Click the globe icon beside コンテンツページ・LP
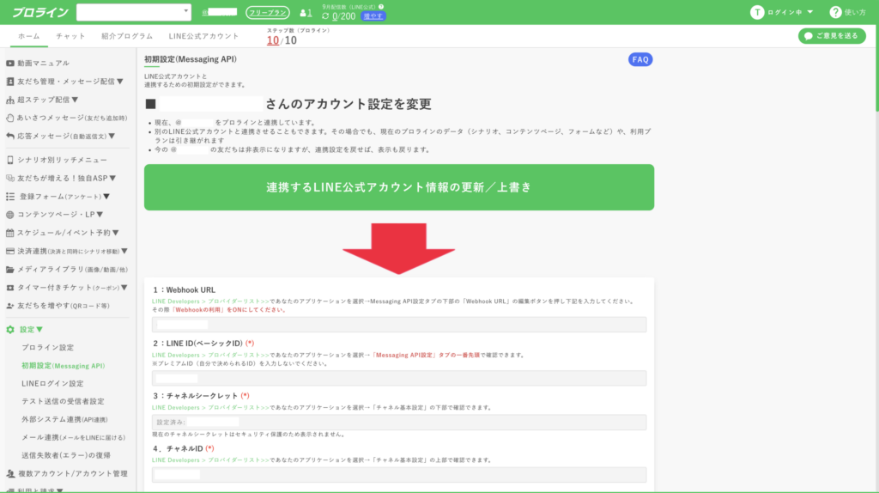879x493 pixels. point(10,214)
